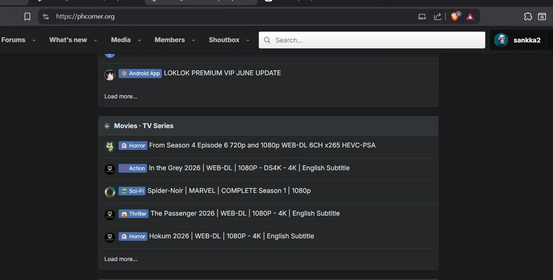Click the avatar beside In the Grey 2026

click(110, 169)
